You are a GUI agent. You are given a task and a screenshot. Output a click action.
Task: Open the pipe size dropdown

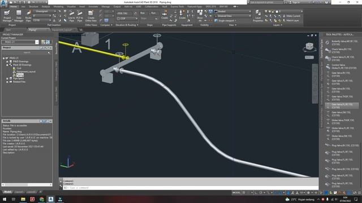[x=42, y=16]
